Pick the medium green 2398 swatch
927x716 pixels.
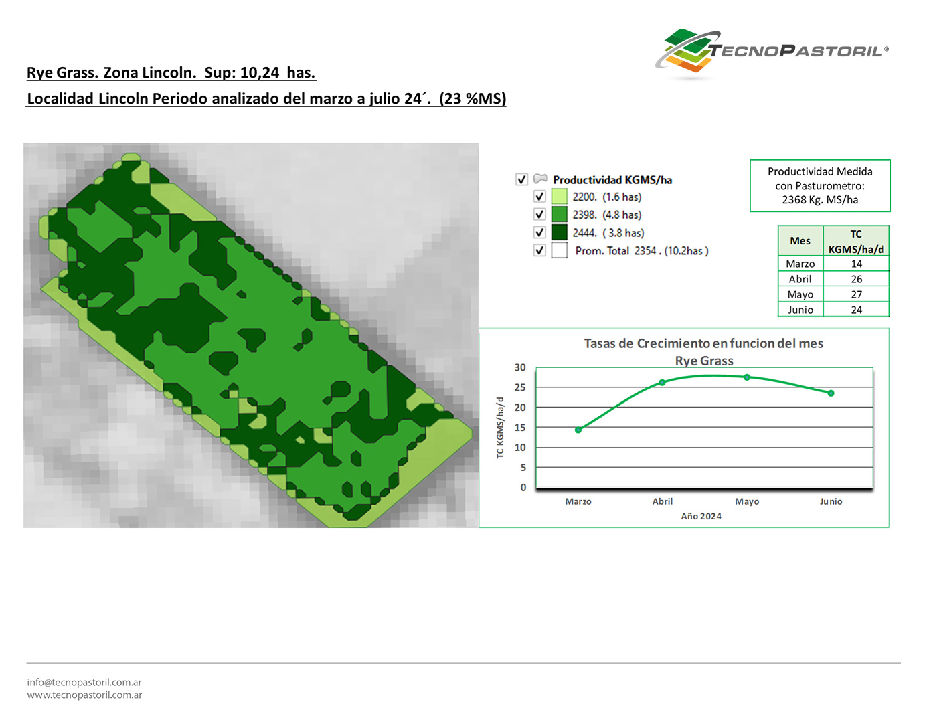559,215
